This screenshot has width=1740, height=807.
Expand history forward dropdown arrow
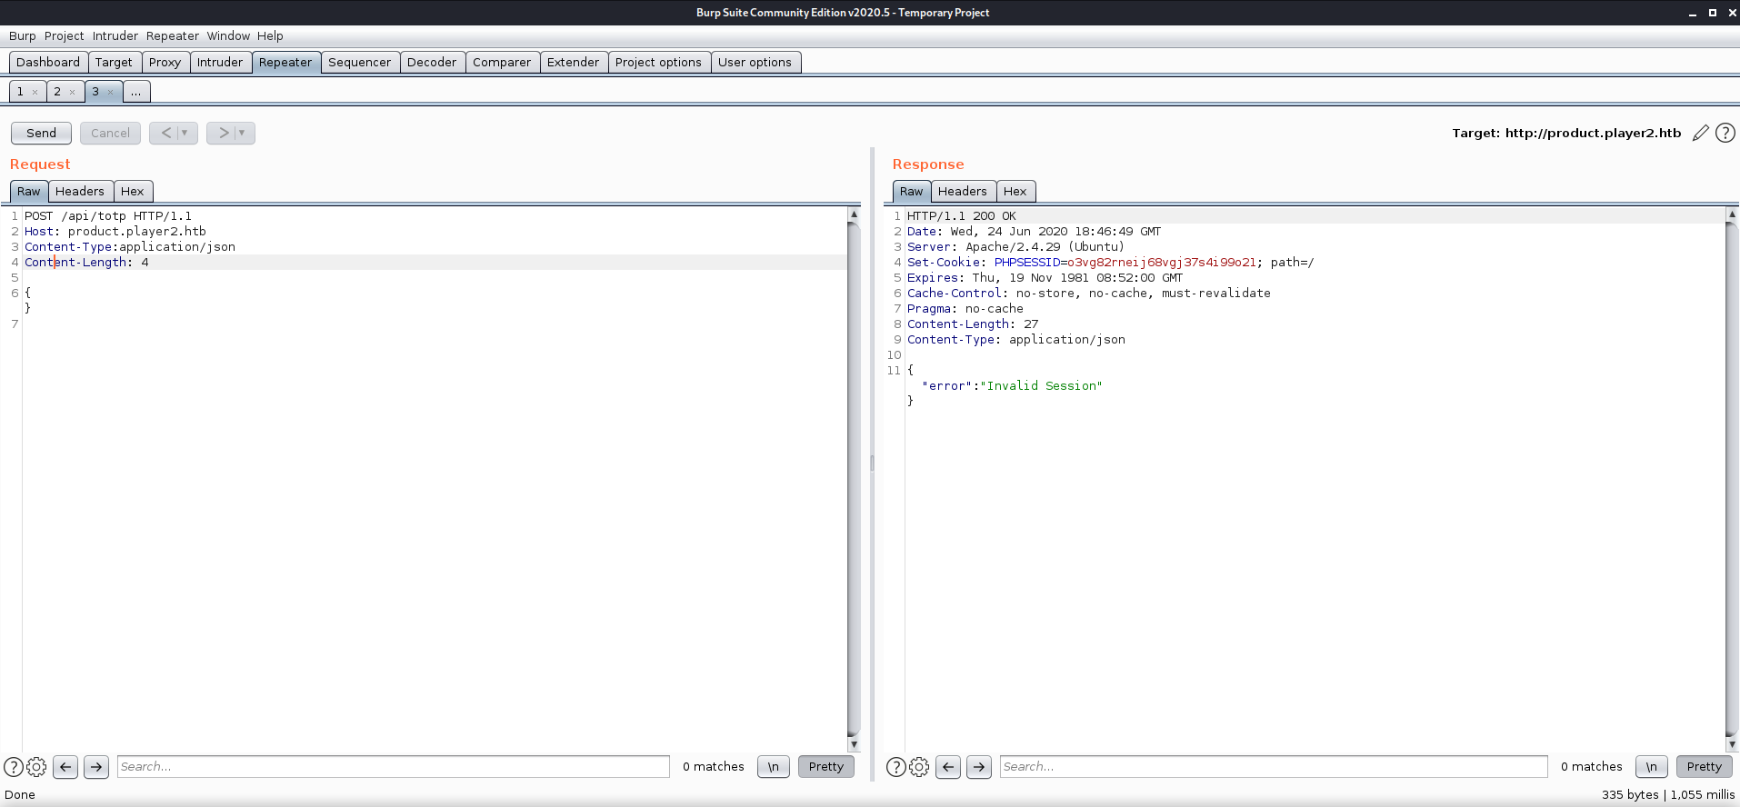(242, 133)
